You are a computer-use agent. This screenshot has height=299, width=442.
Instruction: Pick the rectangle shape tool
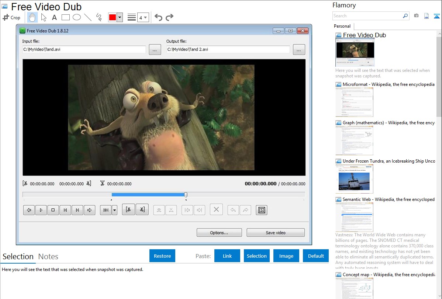coord(65,17)
